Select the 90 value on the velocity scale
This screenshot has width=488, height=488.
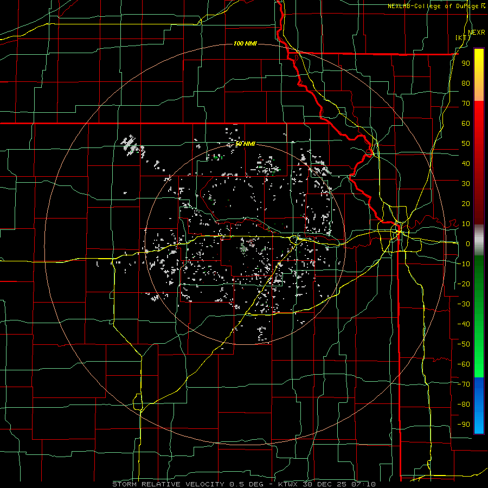point(466,63)
